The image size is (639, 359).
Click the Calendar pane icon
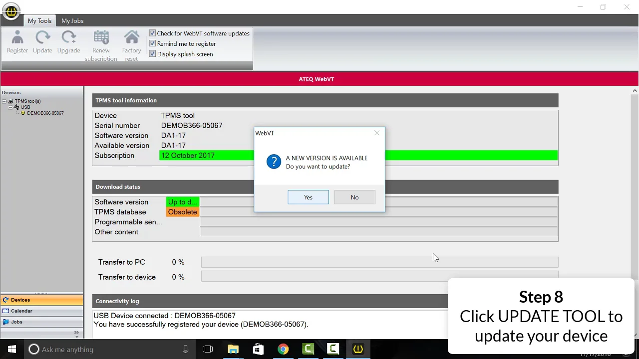point(6,311)
